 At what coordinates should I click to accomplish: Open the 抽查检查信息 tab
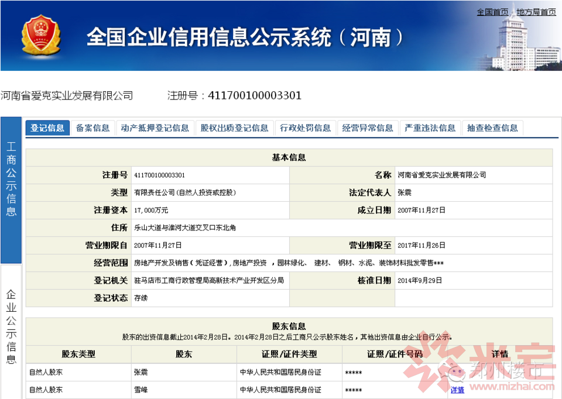click(x=492, y=128)
